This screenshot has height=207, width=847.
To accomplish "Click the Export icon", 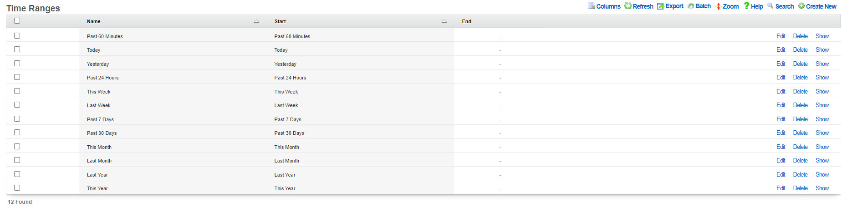I will pos(660,6).
